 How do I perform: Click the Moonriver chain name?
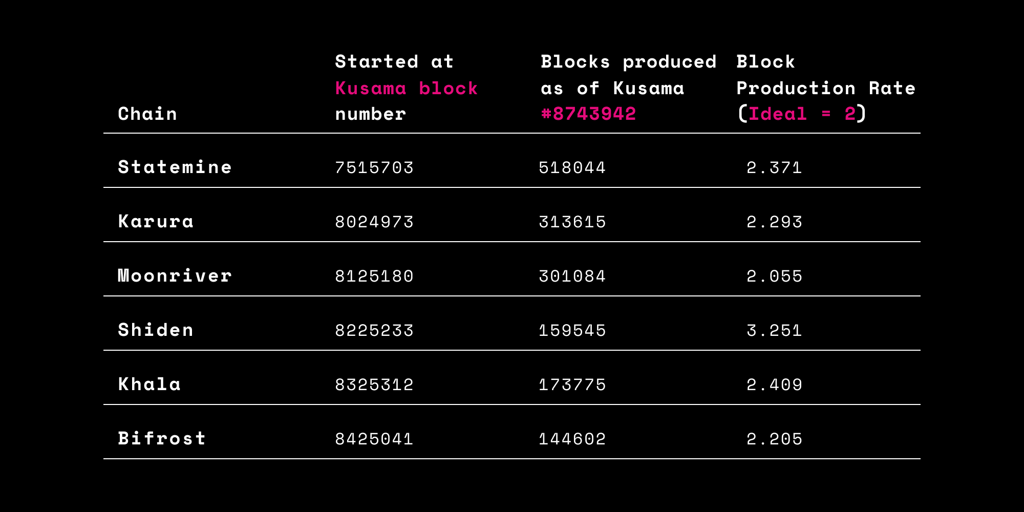[175, 276]
